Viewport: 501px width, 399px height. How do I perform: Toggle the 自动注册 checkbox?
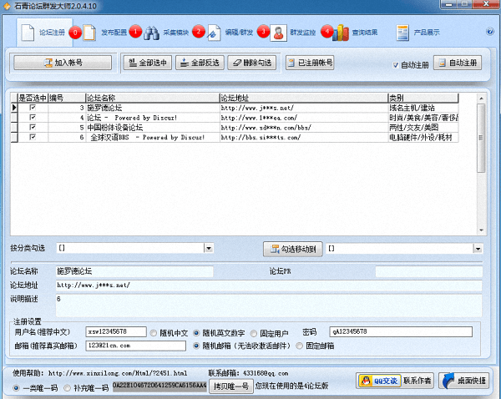click(396, 64)
